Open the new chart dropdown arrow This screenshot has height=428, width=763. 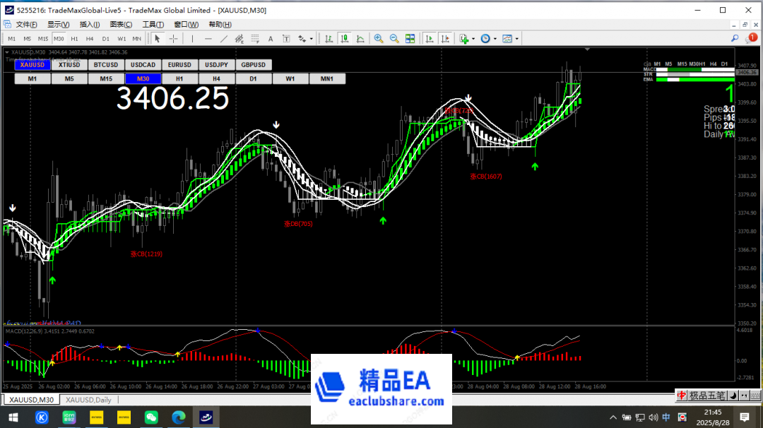point(473,39)
